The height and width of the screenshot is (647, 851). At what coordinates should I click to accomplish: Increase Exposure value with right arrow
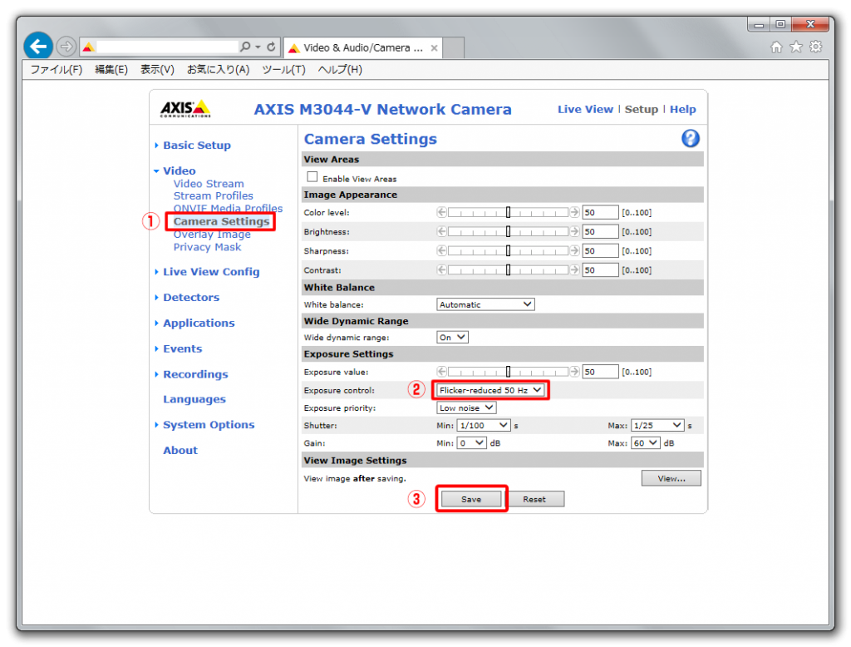(574, 371)
